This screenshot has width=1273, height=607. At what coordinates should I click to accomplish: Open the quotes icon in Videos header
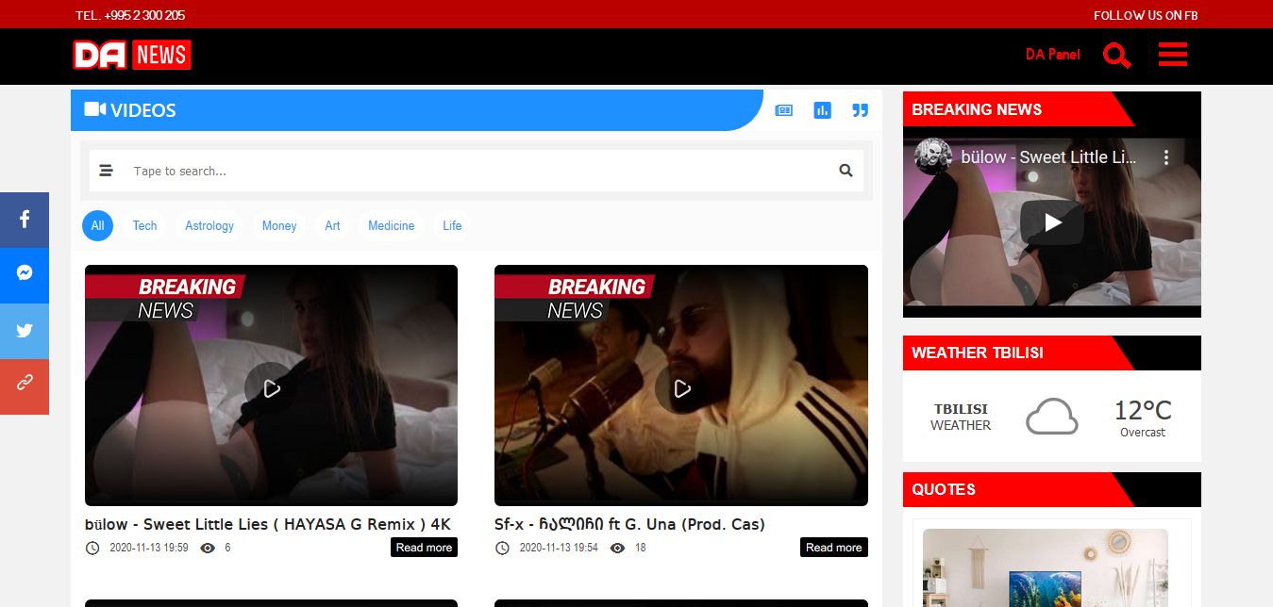860,110
